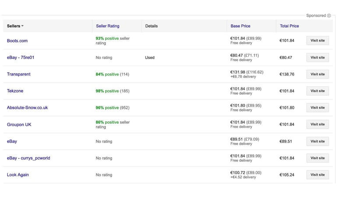Click Groupon UK 86% positive seller rating
338x197 pixels.
(x=113, y=125)
